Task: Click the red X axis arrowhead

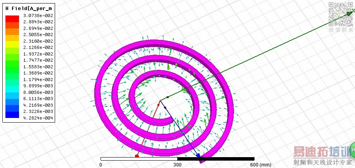Action: coord(137,156)
